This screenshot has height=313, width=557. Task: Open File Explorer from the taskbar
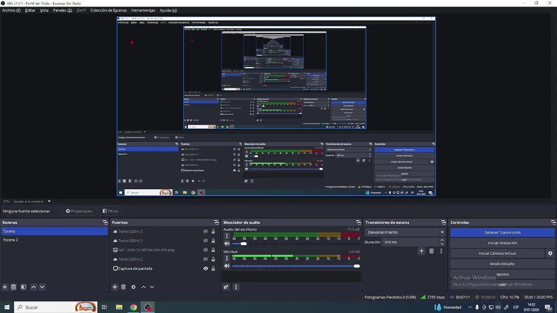[119, 307]
